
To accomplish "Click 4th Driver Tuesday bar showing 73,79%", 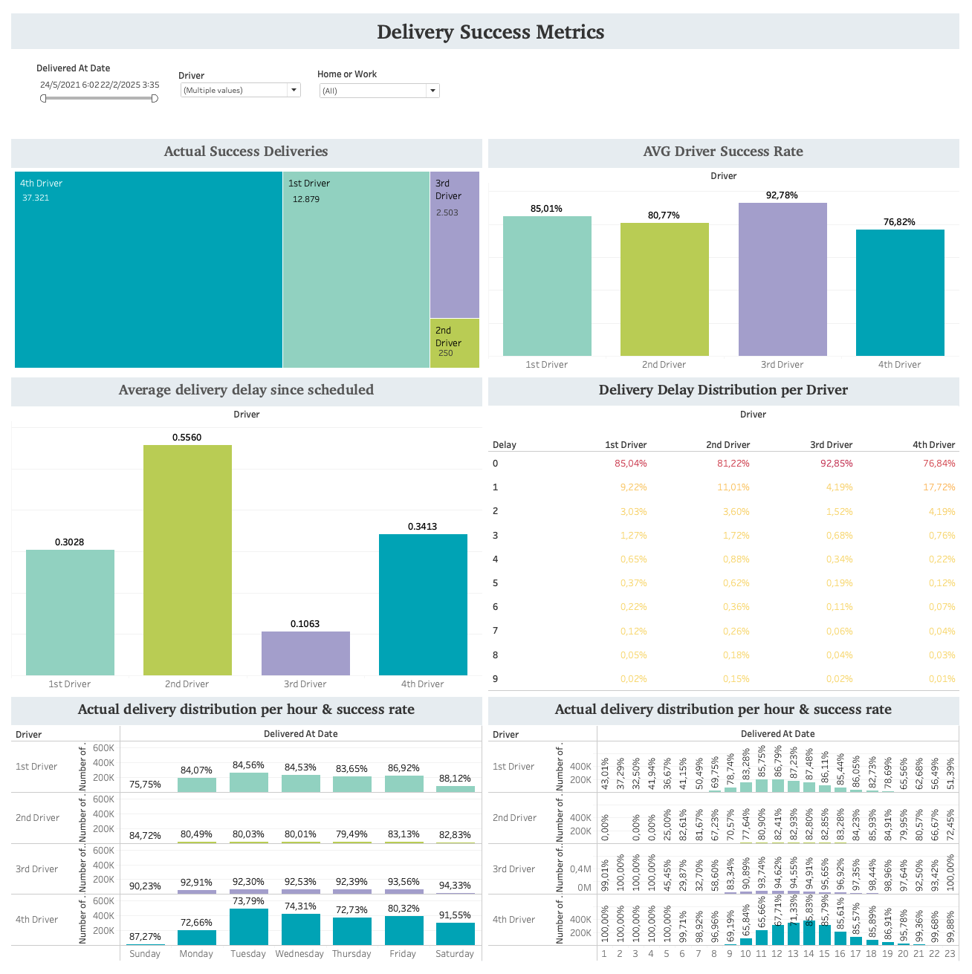I will [248, 926].
